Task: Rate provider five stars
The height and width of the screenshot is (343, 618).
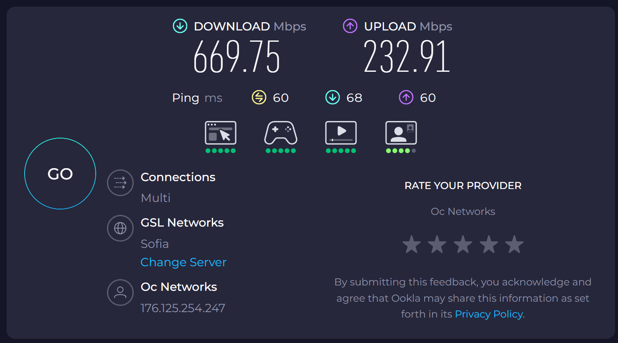Action: (x=514, y=245)
